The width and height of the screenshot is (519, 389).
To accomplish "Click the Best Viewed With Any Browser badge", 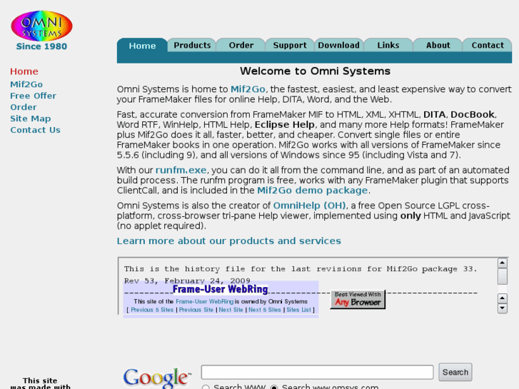I will tap(358, 299).
